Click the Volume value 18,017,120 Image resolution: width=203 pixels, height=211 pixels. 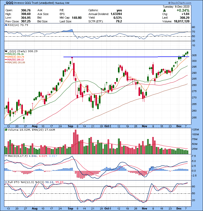pos(182,21)
